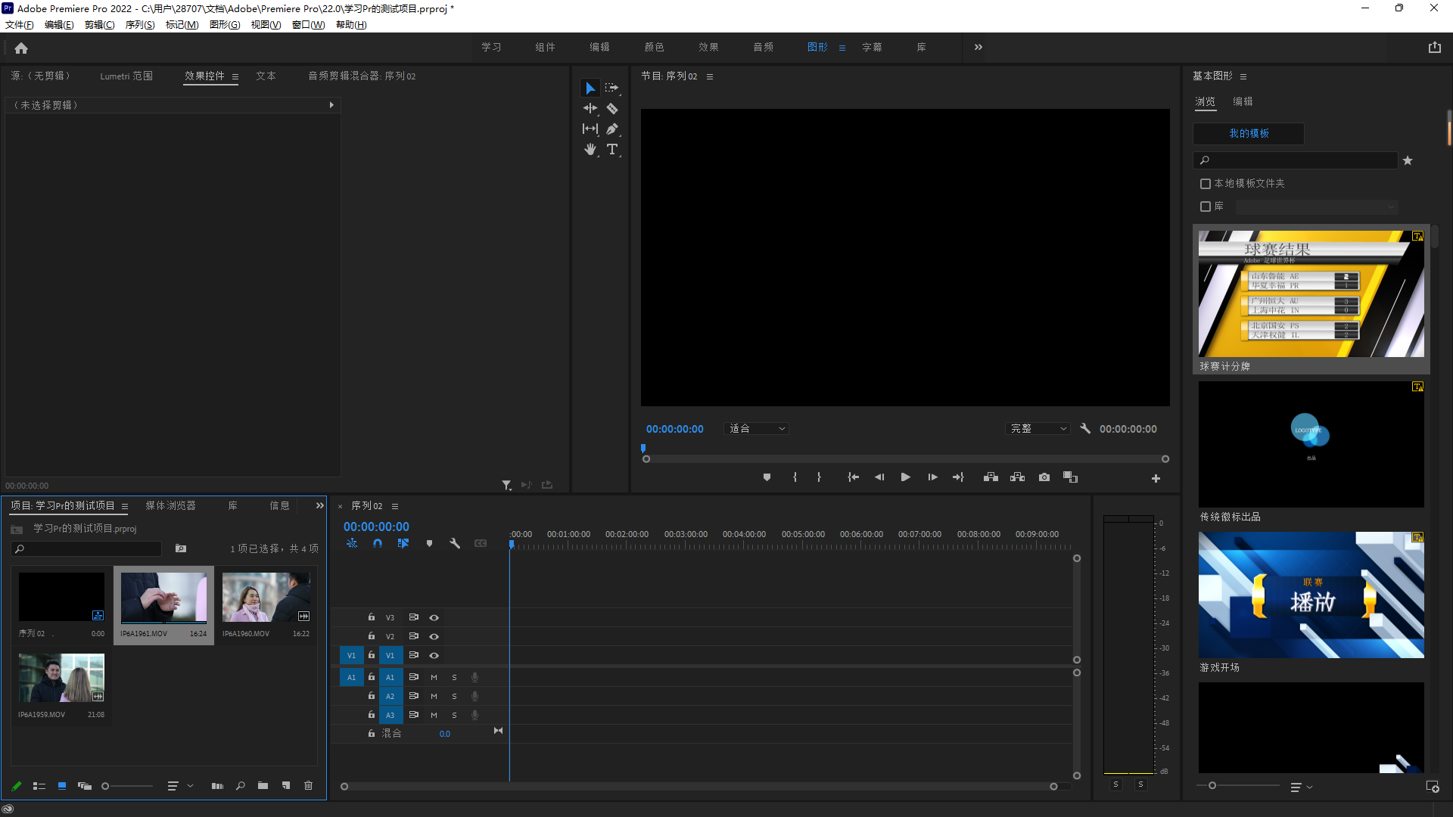This screenshot has width=1453, height=817.
Task: Toggle timeline snap magnet
Action: (378, 543)
